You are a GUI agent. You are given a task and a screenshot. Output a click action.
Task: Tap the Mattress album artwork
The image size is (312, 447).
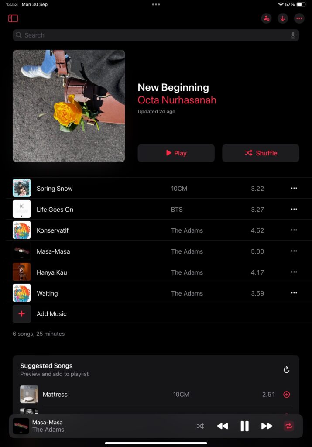click(29, 394)
